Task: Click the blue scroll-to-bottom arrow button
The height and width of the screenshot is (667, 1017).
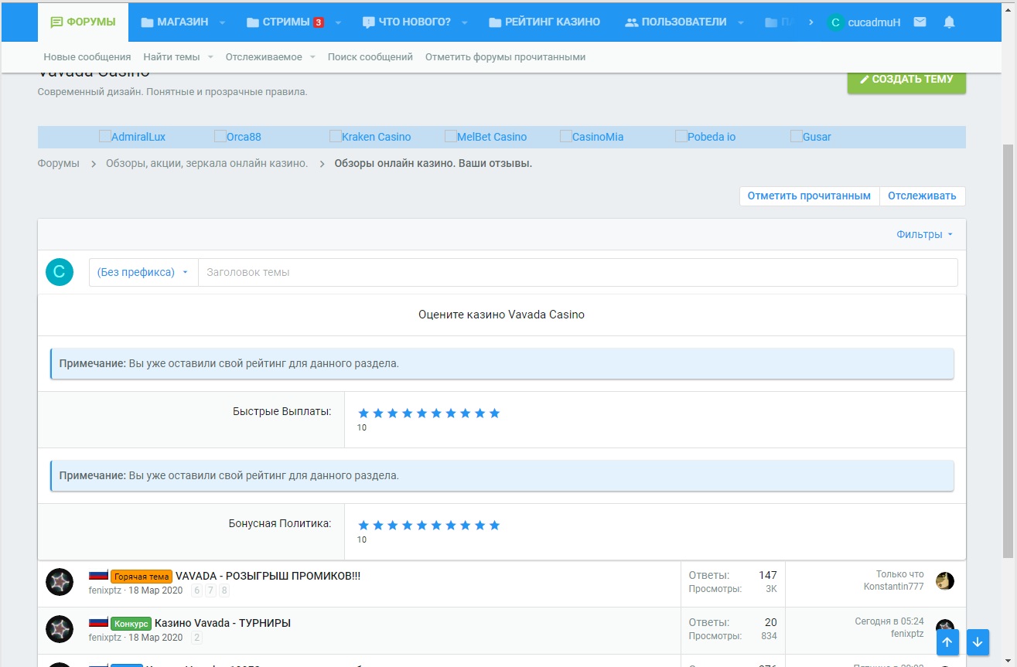Action: point(978,641)
